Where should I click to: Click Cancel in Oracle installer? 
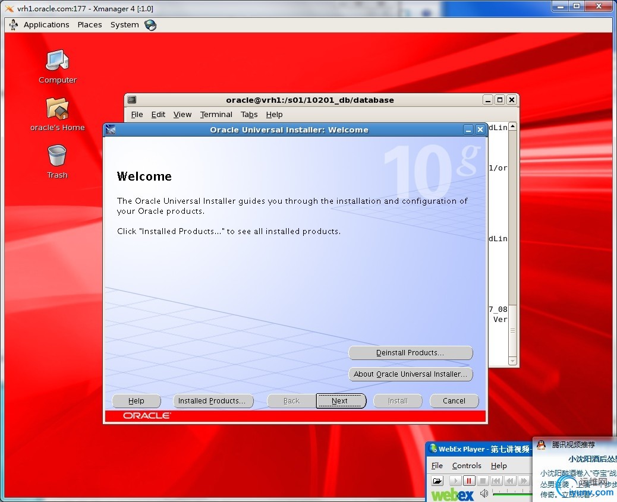(454, 401)
